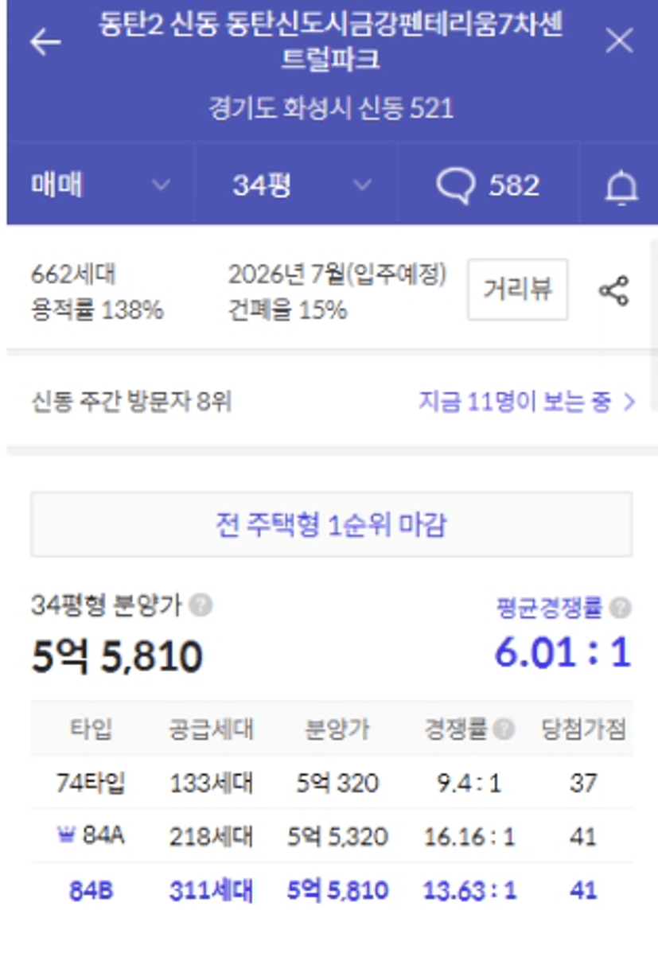Click the address 경기도 화성시 신동 521
The height and width of the screenshot is (953, 658).
pyautogui.click(x=332, y=108)
